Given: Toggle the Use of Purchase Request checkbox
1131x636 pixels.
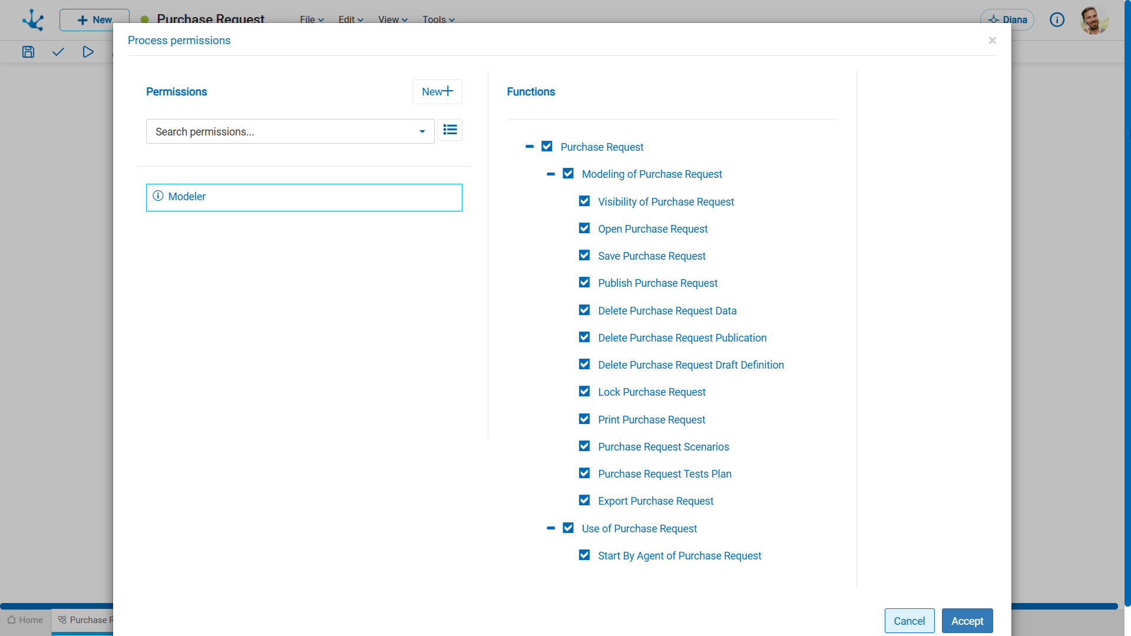Looking at the screenshot, I should [568, 528].
